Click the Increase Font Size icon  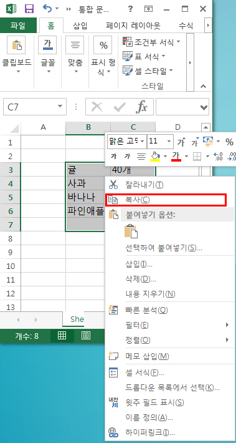(181, 141)
